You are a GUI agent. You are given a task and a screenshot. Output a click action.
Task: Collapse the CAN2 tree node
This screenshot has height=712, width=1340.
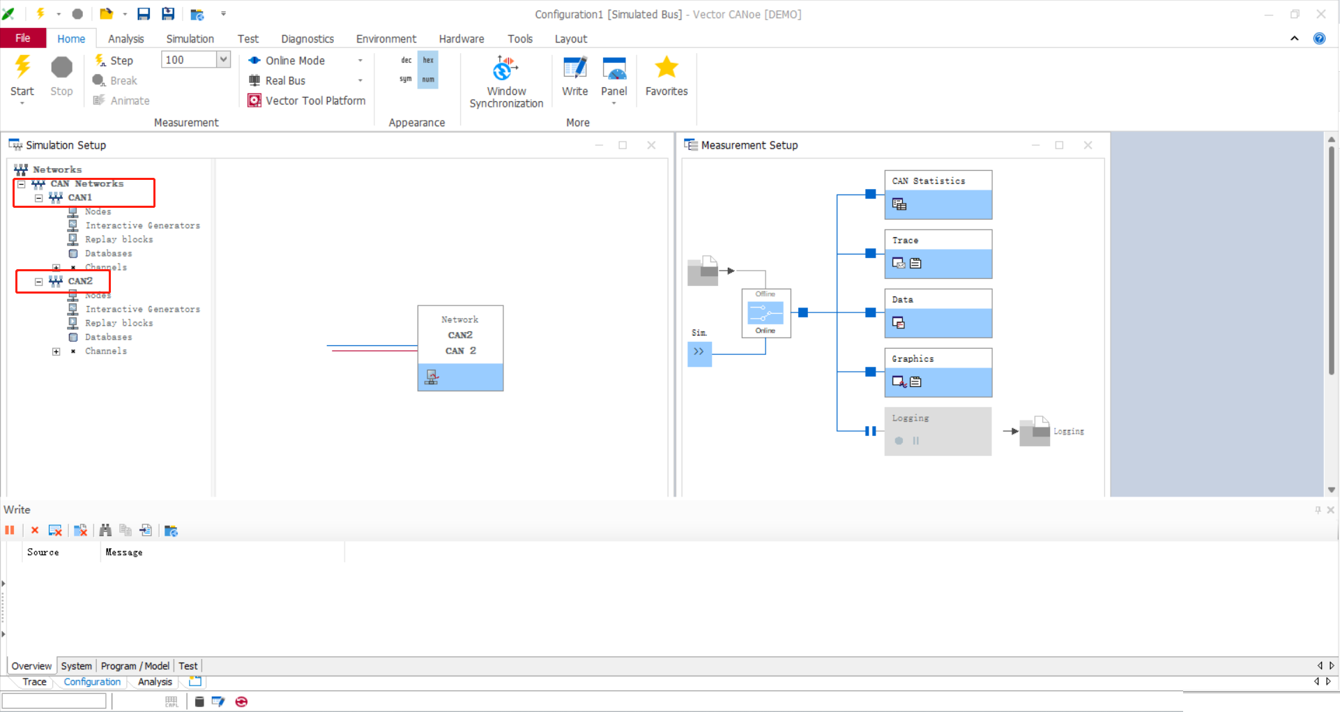point(39,282)
